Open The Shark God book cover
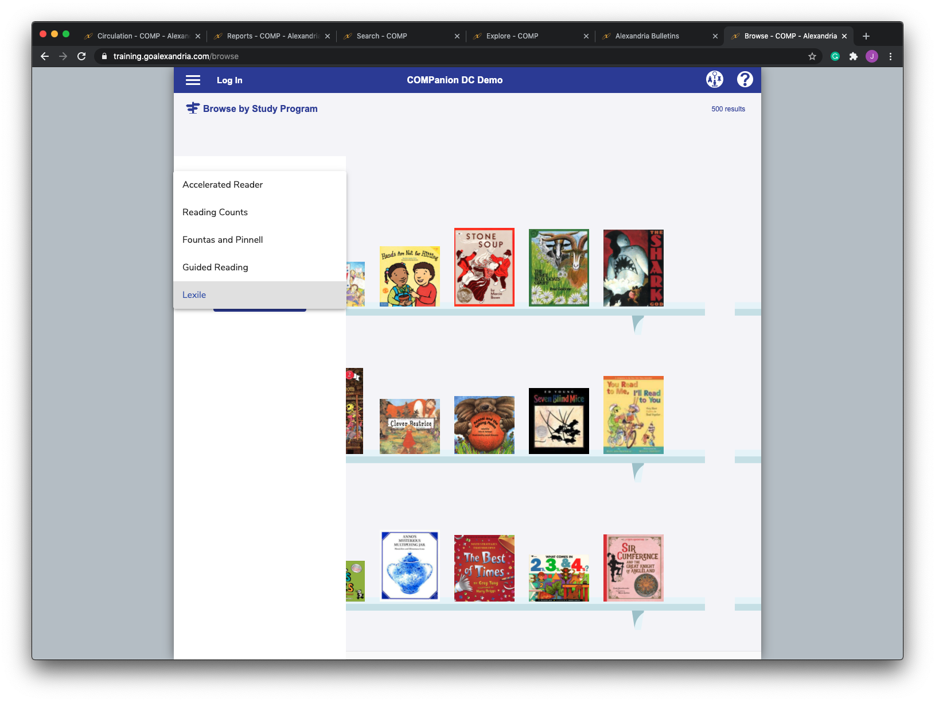 [x=633, y=267]
